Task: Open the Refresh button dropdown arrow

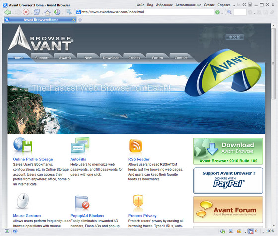Action: 42,13
